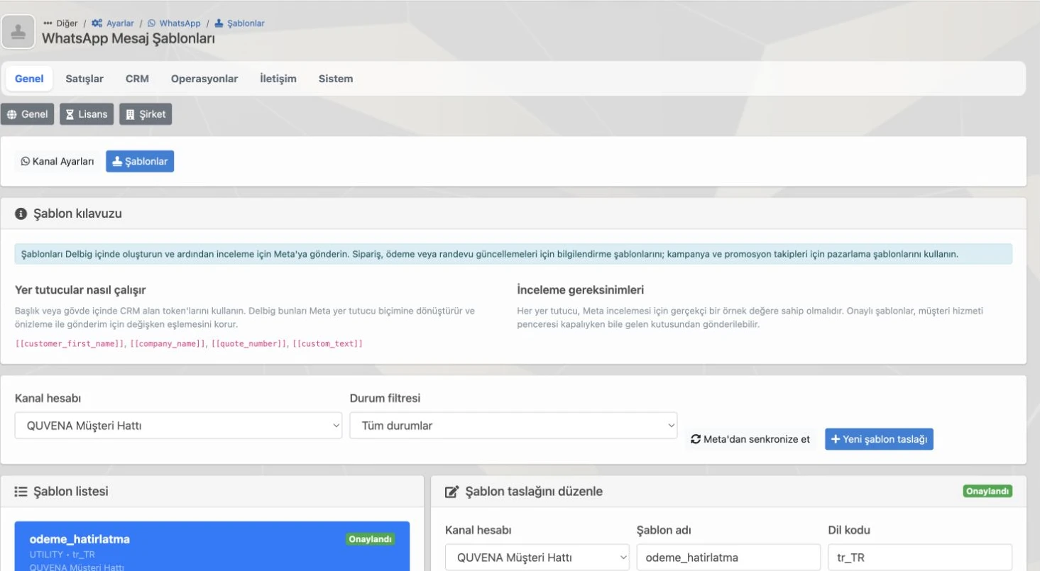
Task: Switch to the İletişim tab
Action: [x=278, y=79]
